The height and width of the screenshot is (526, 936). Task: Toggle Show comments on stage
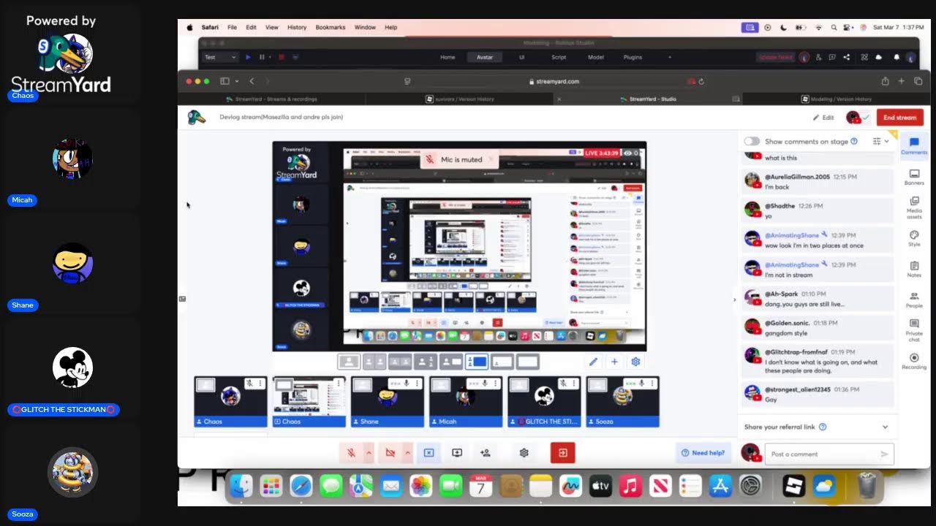[x=752, y=141]
